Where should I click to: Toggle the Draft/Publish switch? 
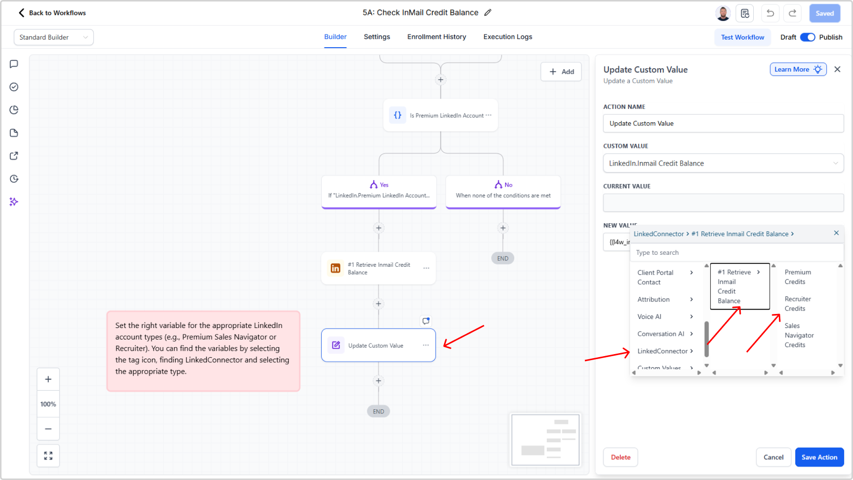tap(807, 37)
